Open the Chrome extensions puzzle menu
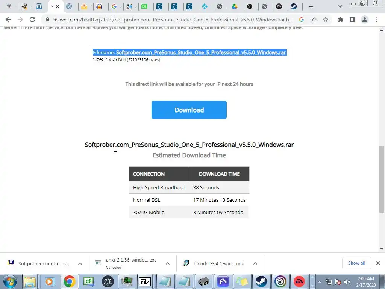Screen dimensions: 385x289 tap(340, 20)
